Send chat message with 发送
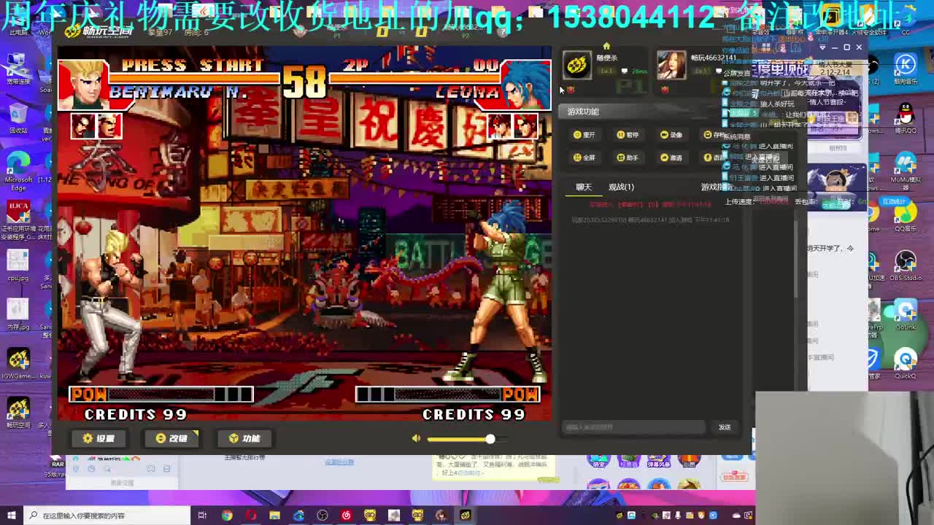The width and height of the screenshot is (934, 525). click(x=725, y=427)
